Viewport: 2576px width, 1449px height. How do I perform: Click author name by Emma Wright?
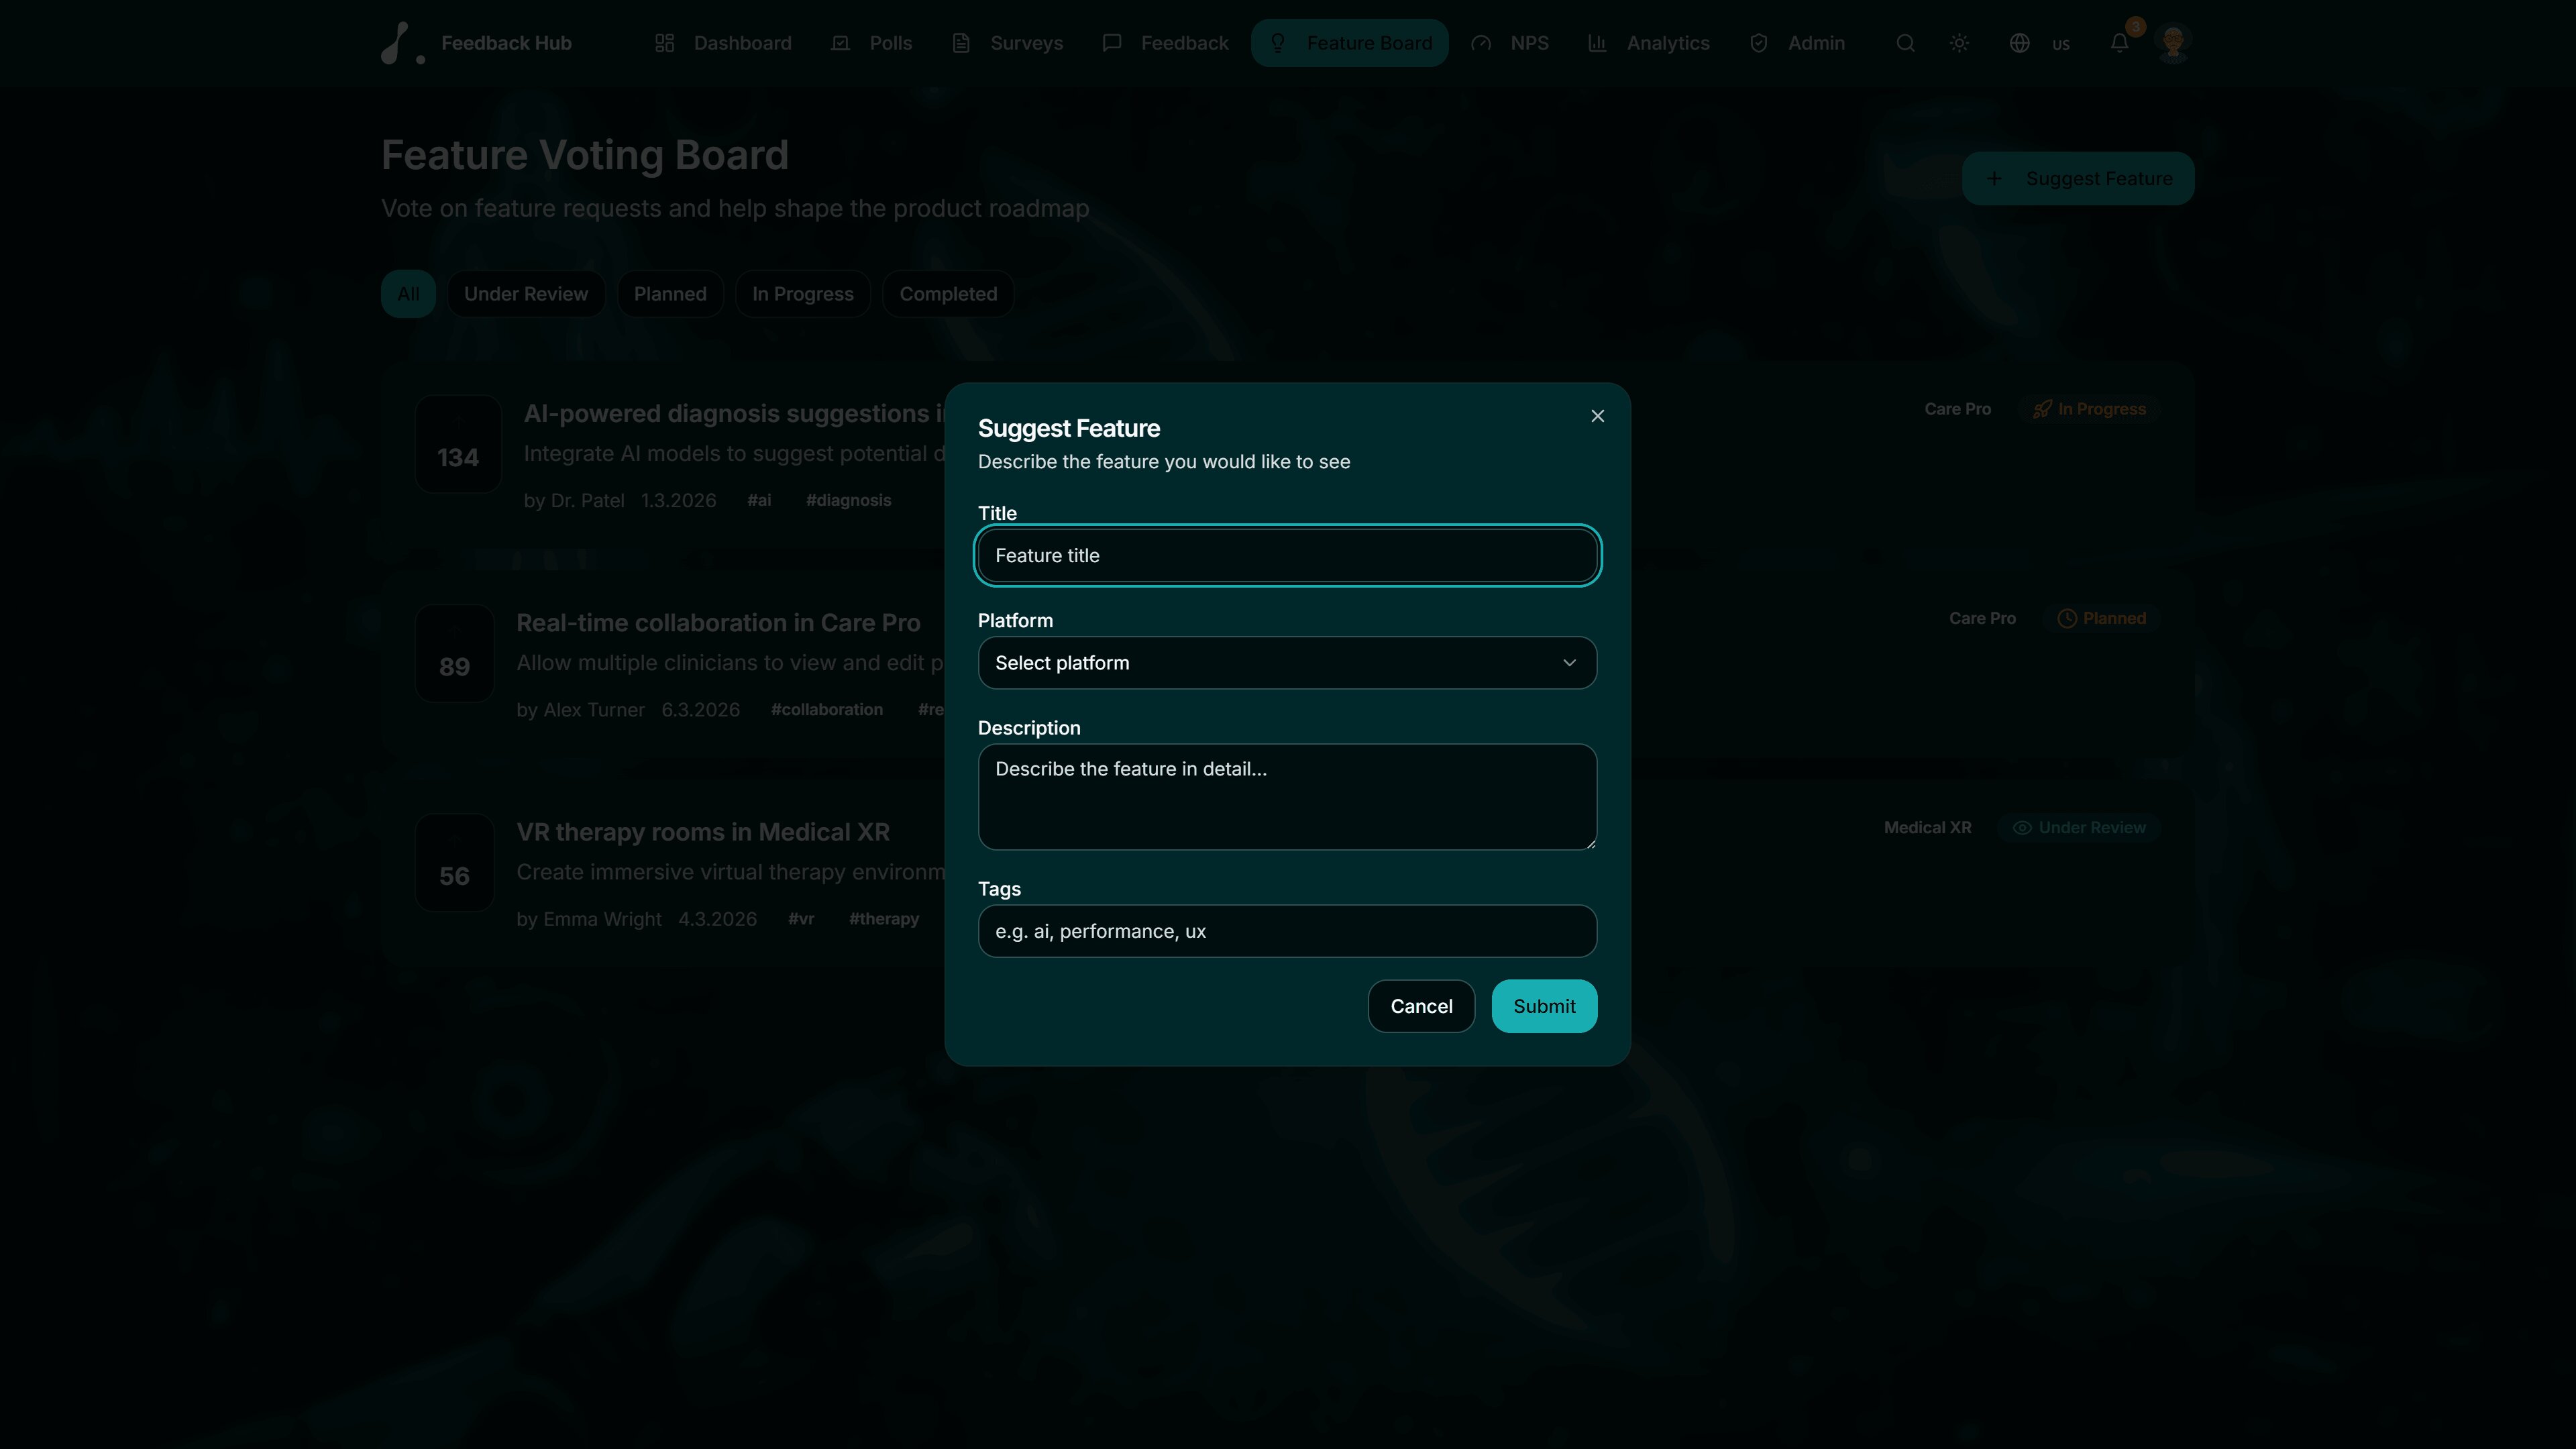(589, 919)
